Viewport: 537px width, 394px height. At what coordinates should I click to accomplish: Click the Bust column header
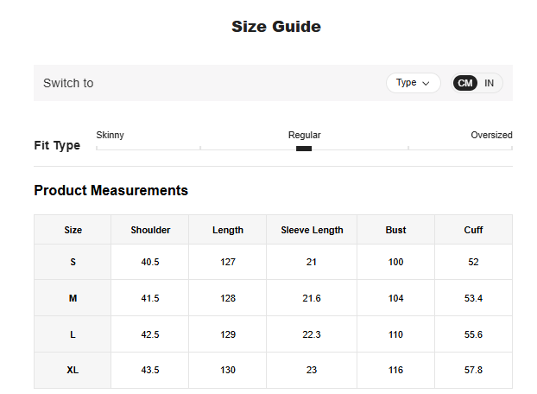tap(395, 230)
